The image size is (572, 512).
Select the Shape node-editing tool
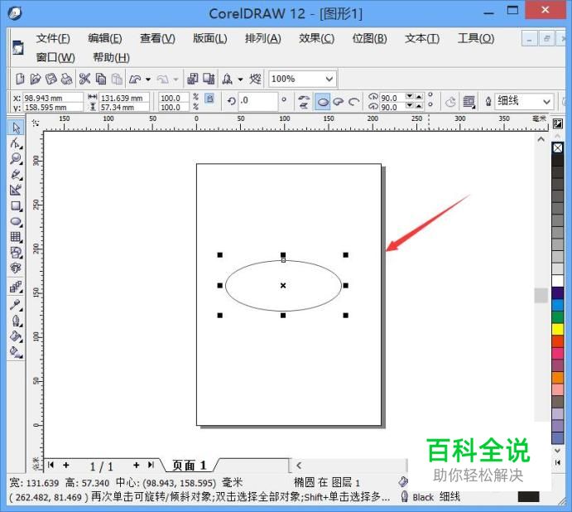coord(16,143)
